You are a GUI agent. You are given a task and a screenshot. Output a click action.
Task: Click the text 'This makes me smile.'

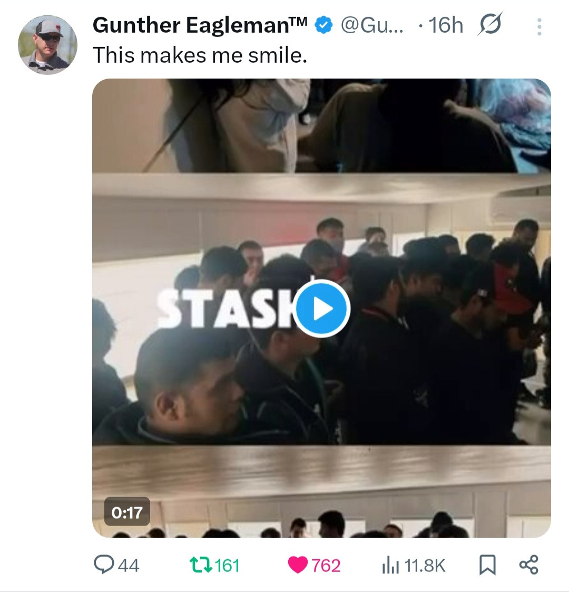pos(200,55)
